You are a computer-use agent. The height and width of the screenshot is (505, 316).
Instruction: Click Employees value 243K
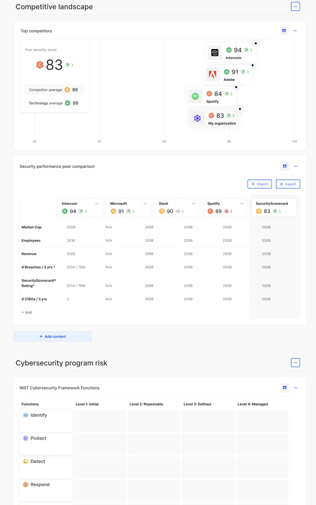[x=71, y=241]
